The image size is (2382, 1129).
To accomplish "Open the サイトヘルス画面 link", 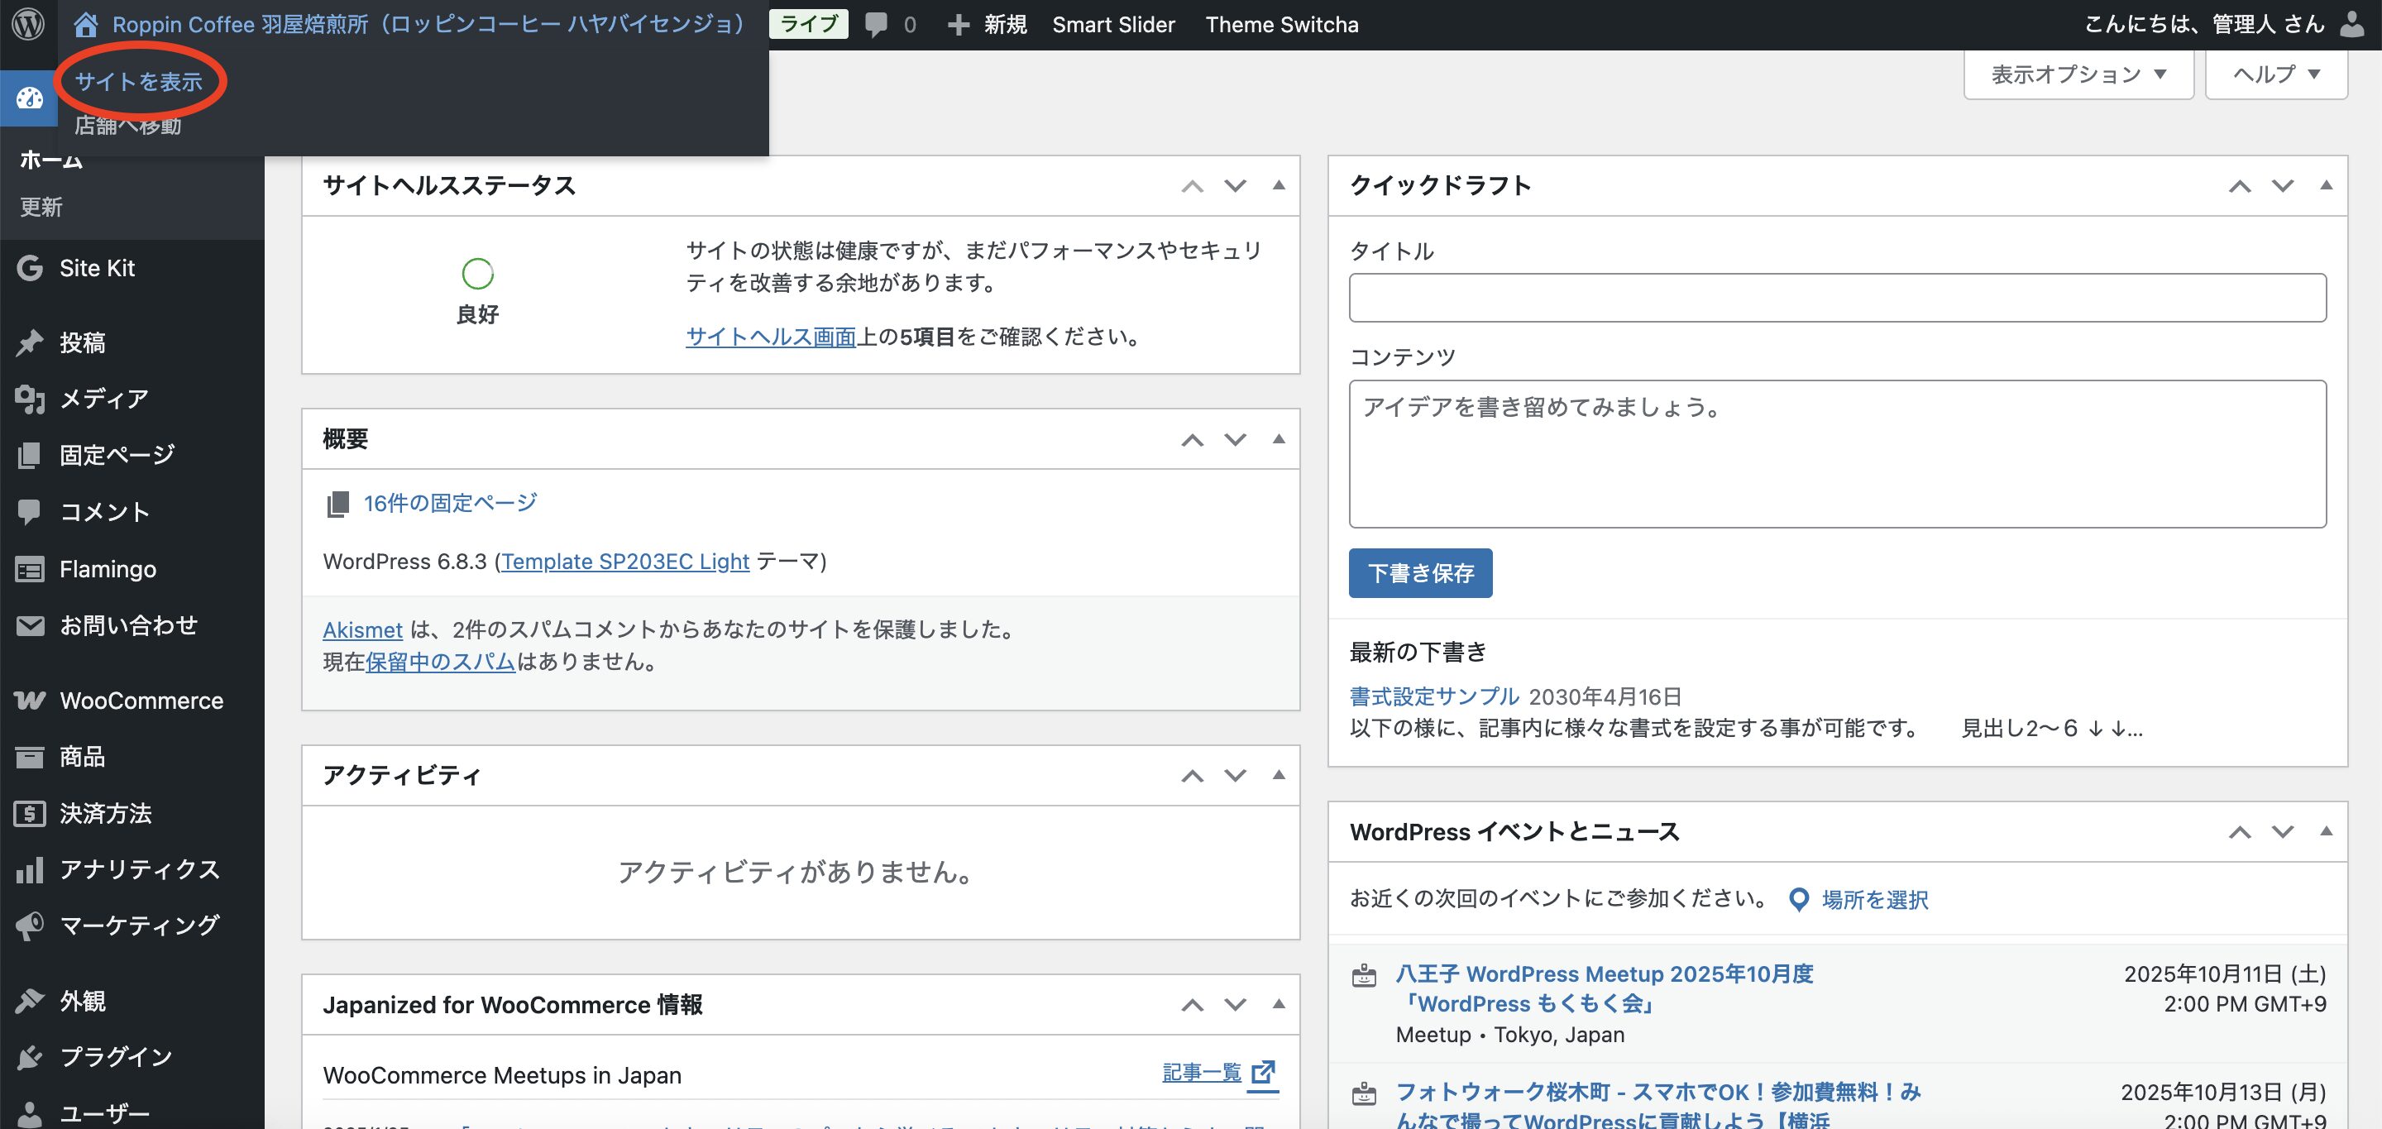I will pyautogui.click(x=770, y=337).
